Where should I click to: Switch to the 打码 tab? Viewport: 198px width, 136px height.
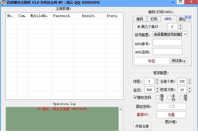point(154,19)
